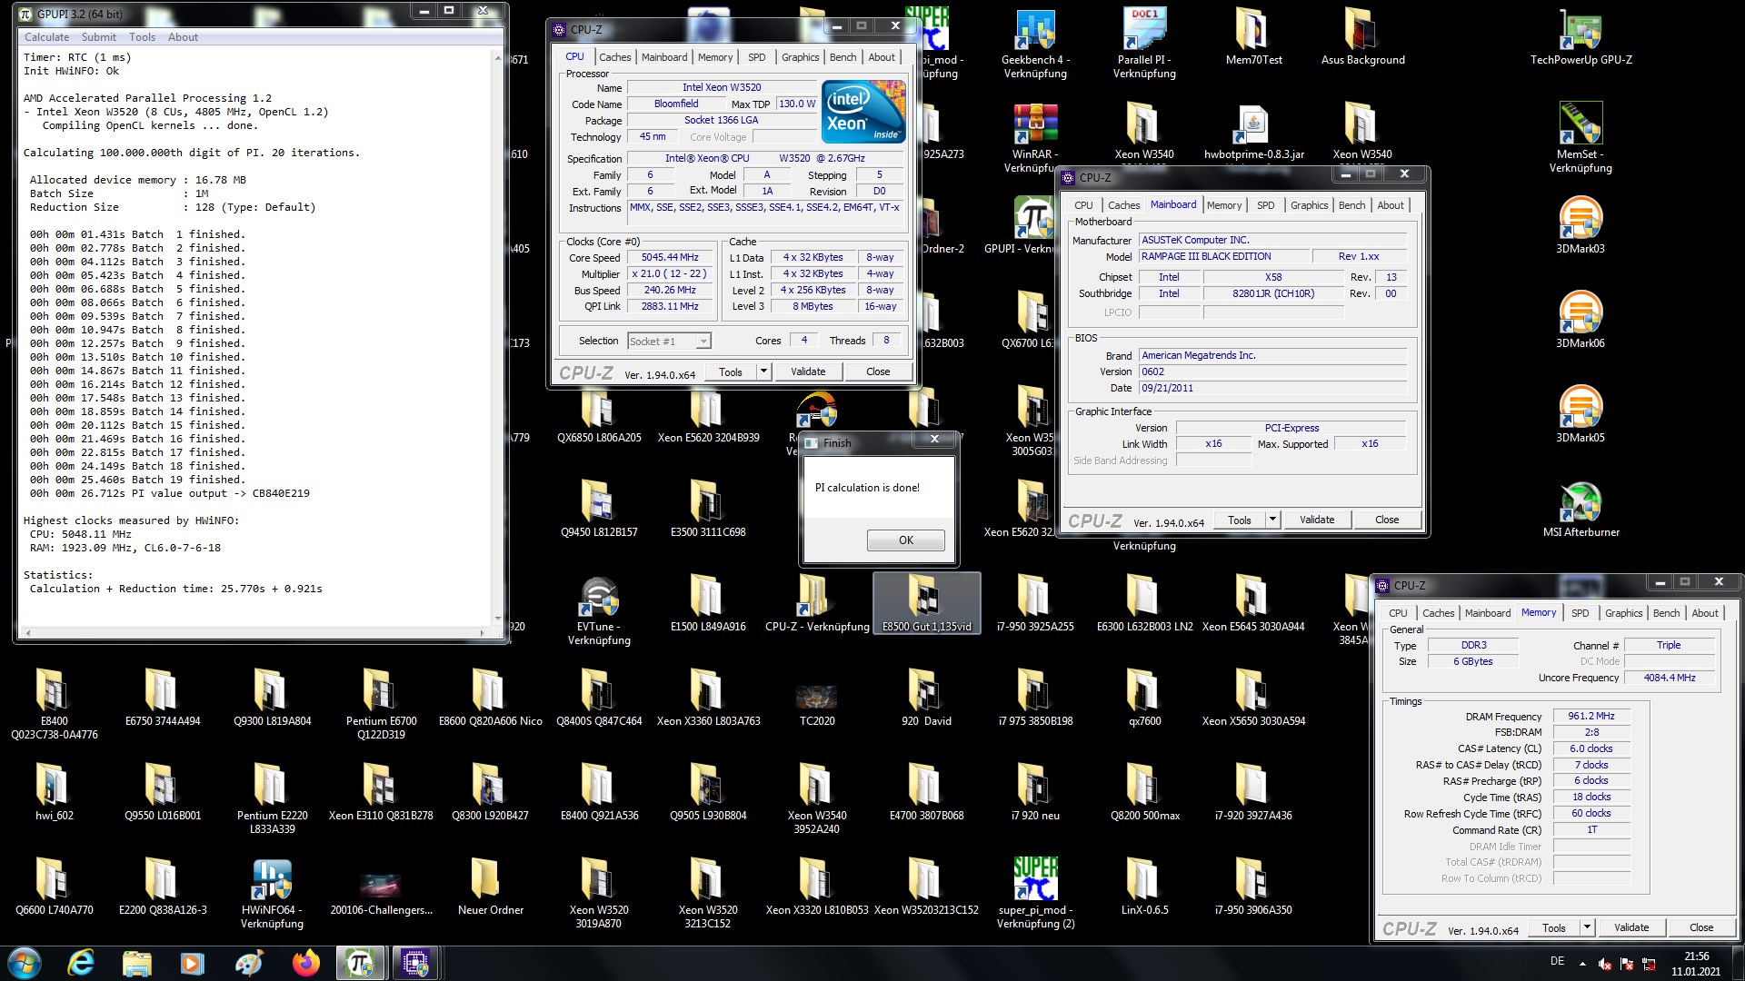Screen dimensions: 1745x981
Task: Open the TC2020 desktop icon
Action: point(817,705)
